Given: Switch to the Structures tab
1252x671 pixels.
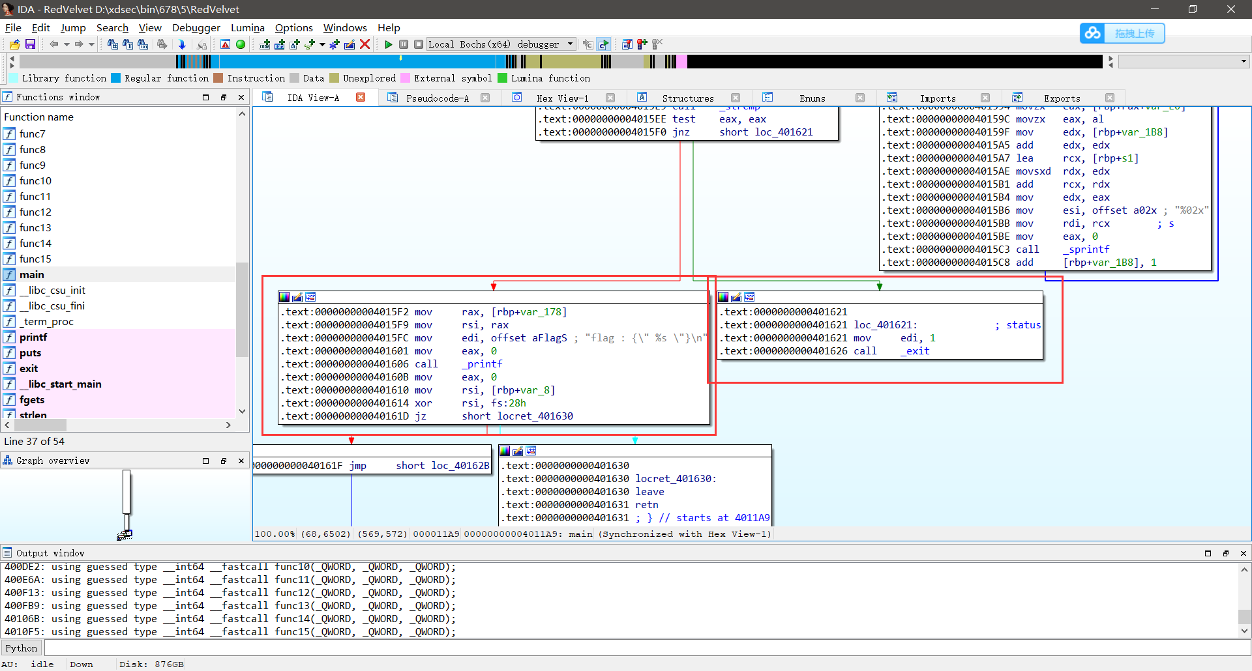Looking at the screenshot, I should [687, 98].
